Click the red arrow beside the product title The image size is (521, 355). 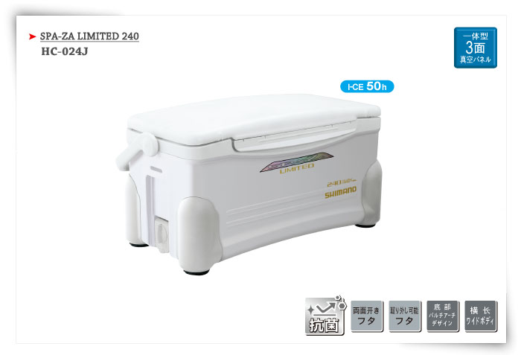pyautogui.click(x=32, y=36)
